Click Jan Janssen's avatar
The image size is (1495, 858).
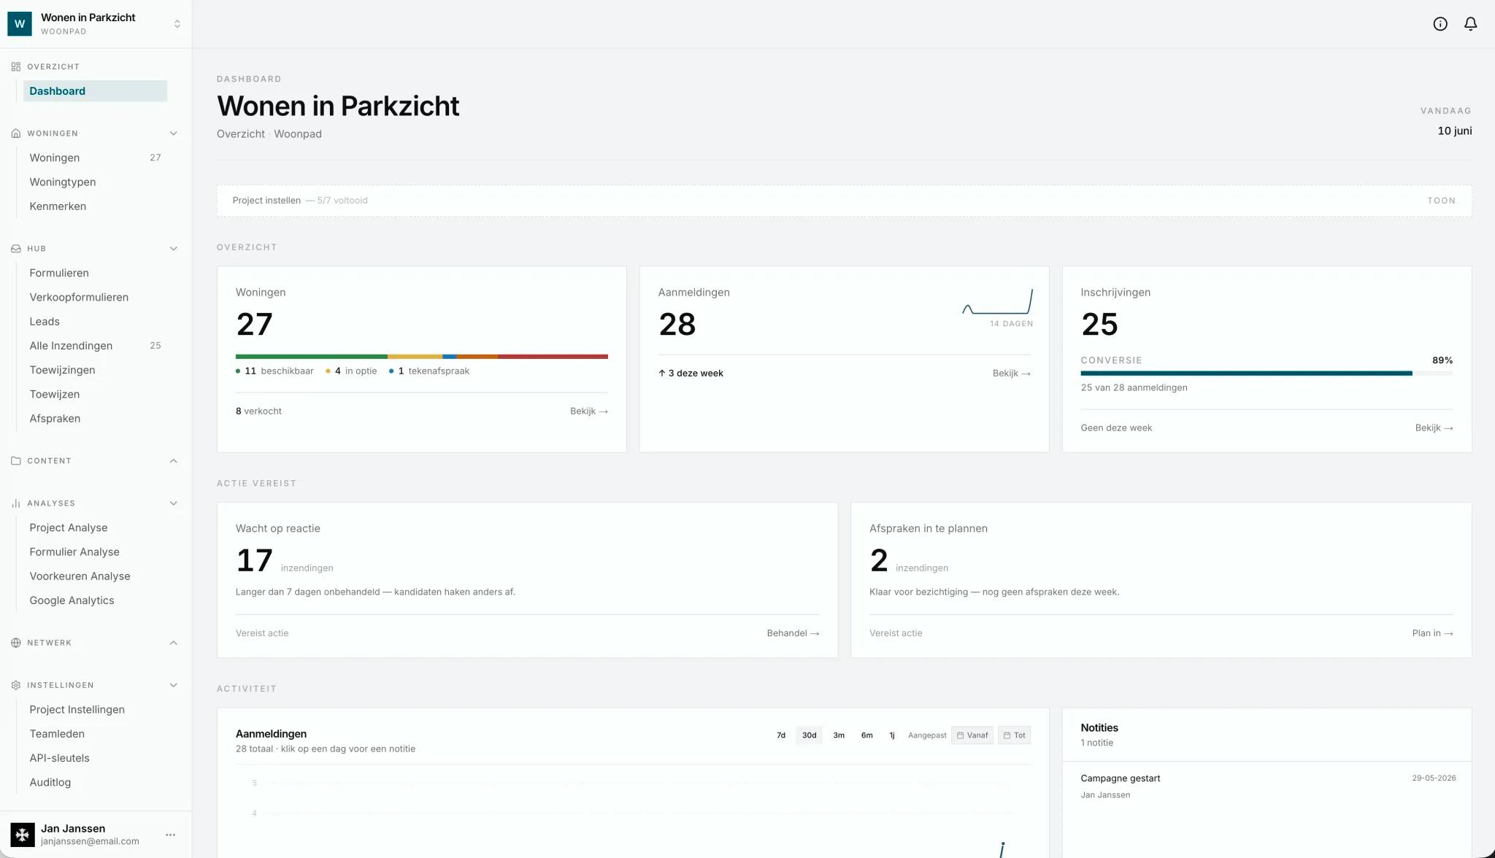pyautogui.click(x=23, y=835)
